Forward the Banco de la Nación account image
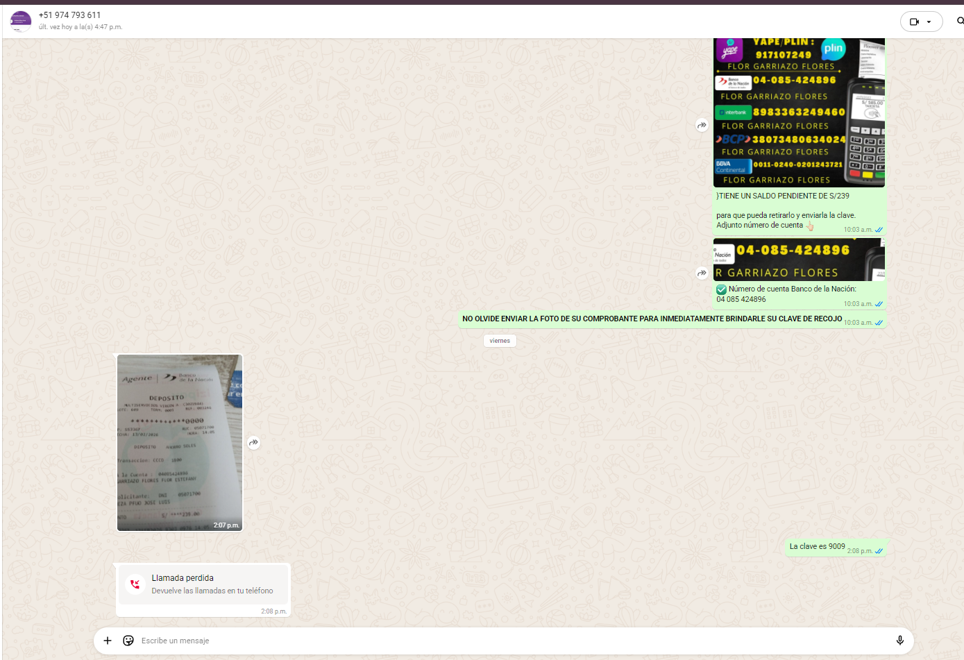The image size is (964, 660). pyautogui.click(x=702, y=273)
